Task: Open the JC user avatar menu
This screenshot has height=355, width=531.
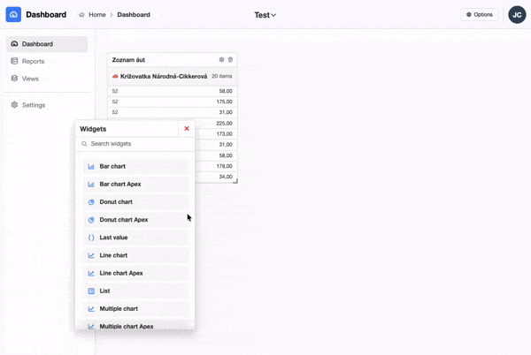Action: coord(517,15)
